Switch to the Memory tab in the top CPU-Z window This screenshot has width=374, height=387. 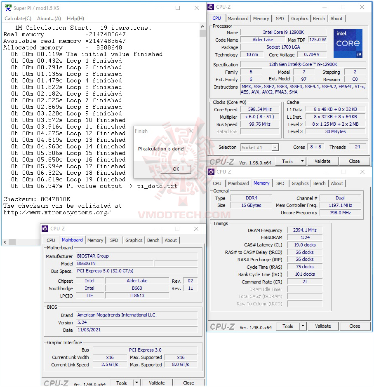[261, 19]
